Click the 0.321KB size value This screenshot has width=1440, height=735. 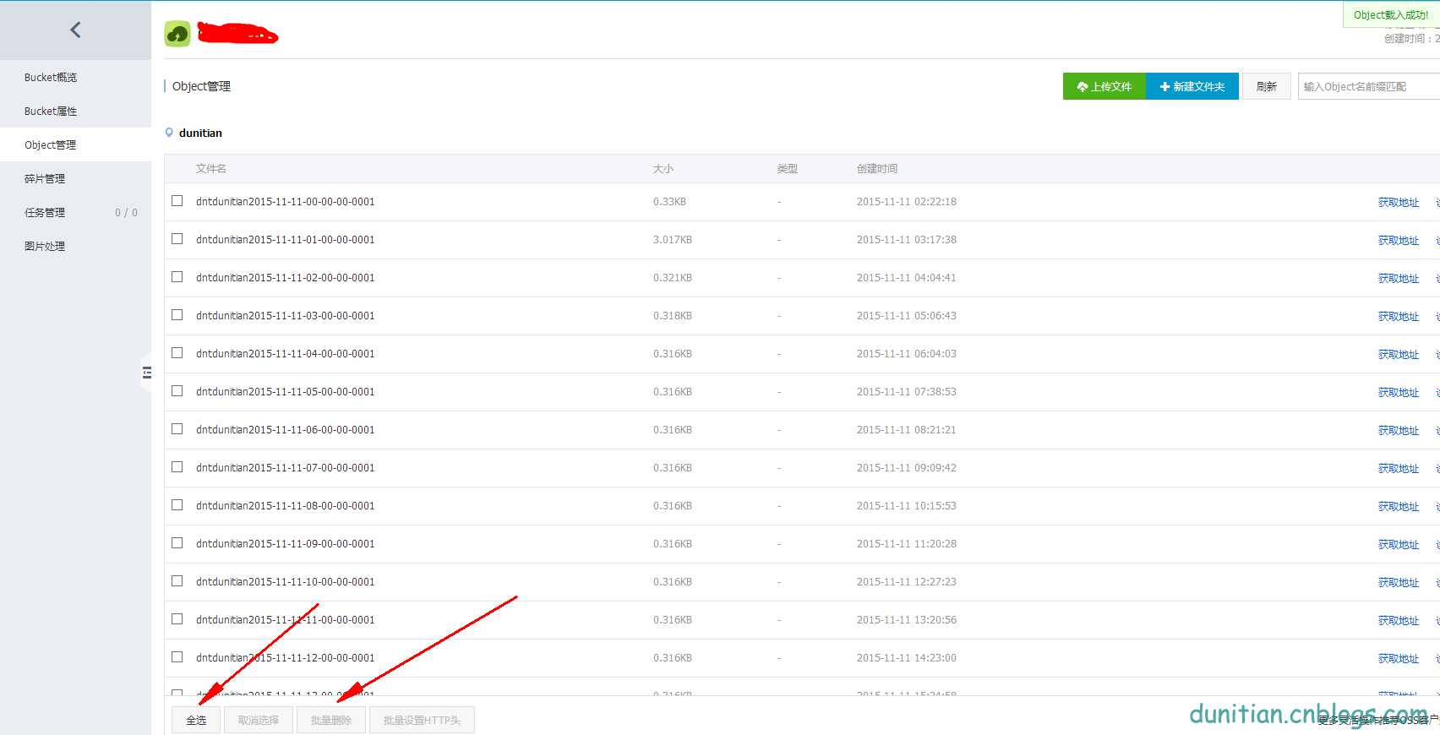(673, 278)
